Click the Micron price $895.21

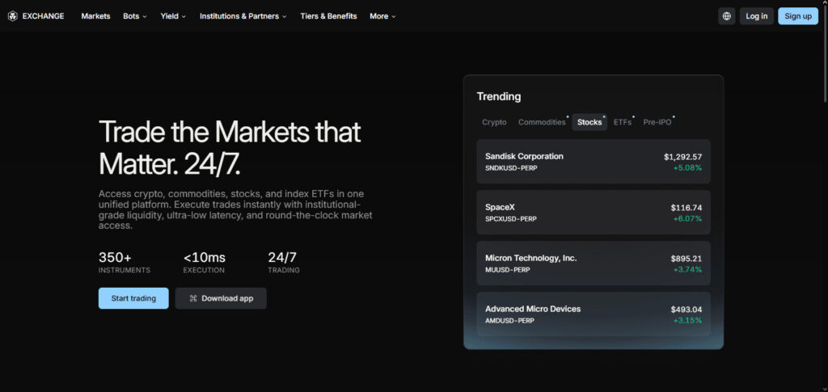coord(686,259)
